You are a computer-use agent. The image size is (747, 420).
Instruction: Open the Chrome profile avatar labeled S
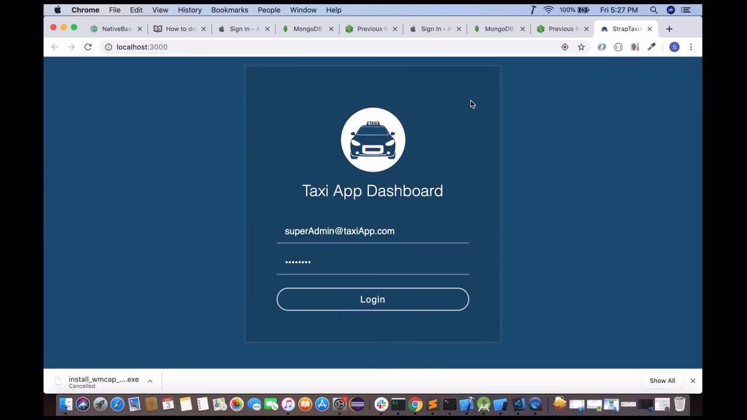tap(674, 47)
